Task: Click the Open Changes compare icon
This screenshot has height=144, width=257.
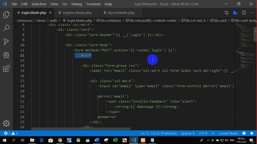Action: click(226, 13)
